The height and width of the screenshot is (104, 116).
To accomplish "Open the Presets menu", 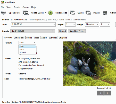I will point(17,7).
